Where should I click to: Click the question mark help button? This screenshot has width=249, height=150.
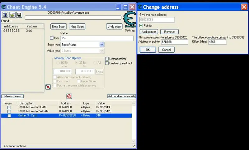pyautogui.click(x=134, y=146)
